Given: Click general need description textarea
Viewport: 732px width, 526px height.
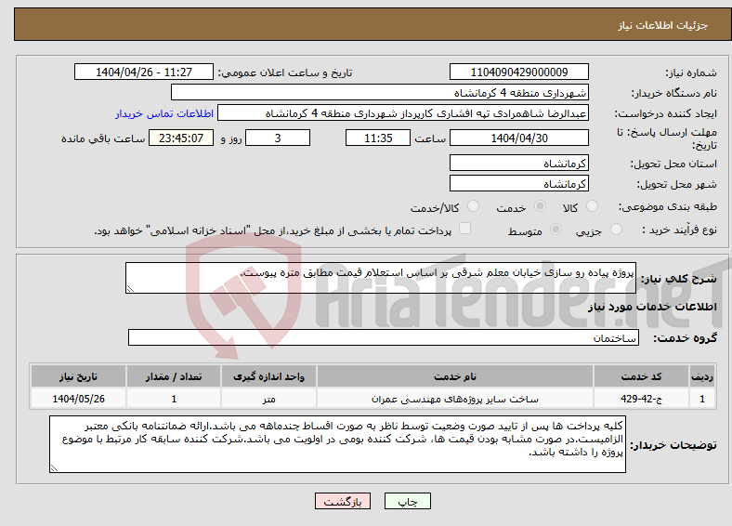Looking at the screenshot, I should click(x=381, y=278).
